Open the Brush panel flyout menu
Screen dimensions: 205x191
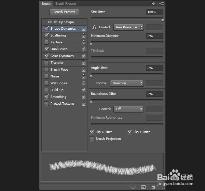(x=162, y=4)
